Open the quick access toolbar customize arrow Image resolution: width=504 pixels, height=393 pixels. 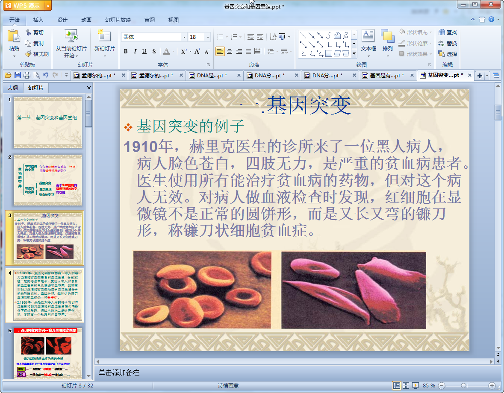(x=67, y=76)
